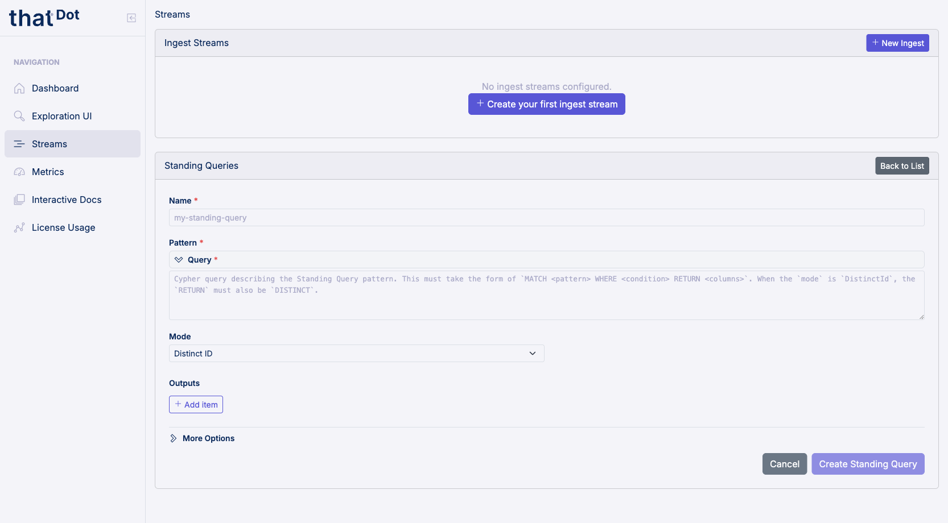Click the thatDot logo

44,18
